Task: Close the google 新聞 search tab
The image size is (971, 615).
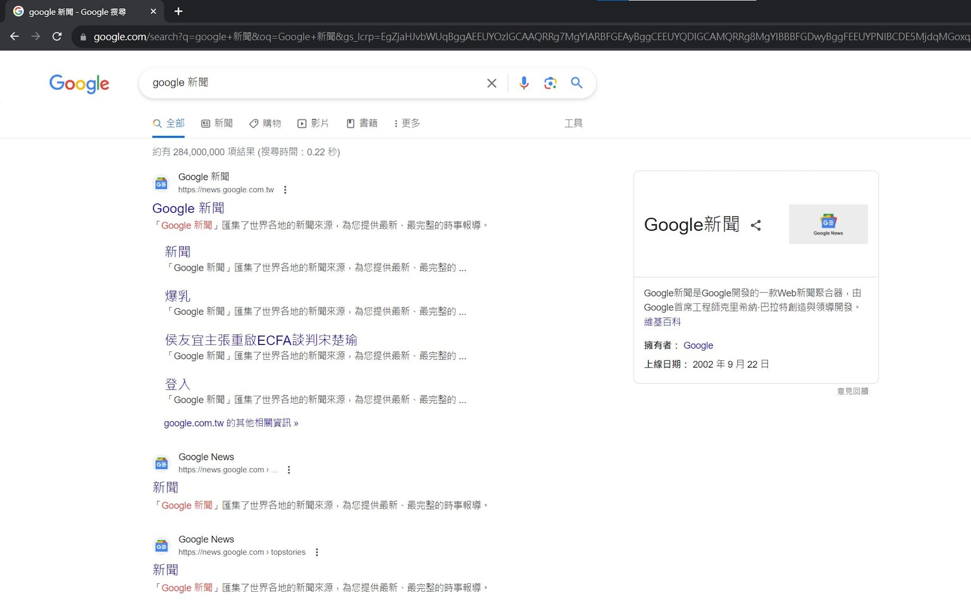Action: [153, 11]
